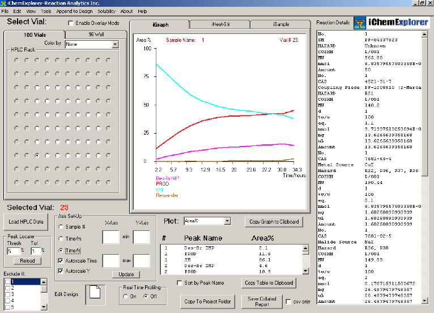Click the Thresh percentage input field
Image resolution: width=434 pixels, height=313 pixels.
pos(12,251)
